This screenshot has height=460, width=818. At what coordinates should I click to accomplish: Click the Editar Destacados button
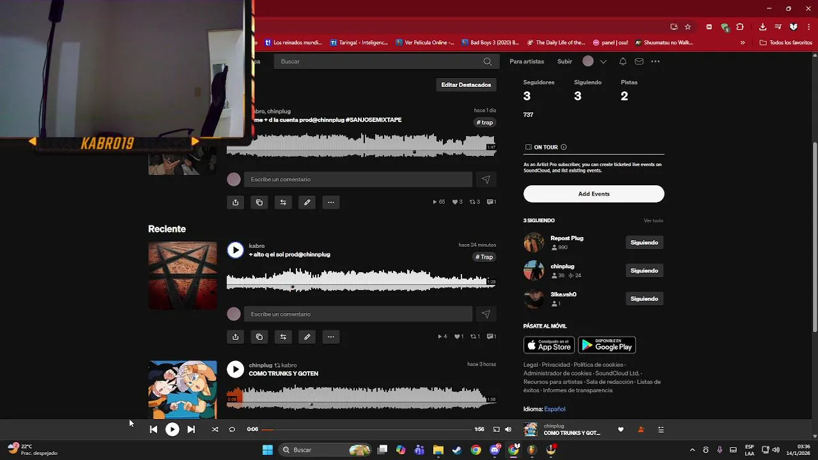pyautogui.click(x=466, y=85)
